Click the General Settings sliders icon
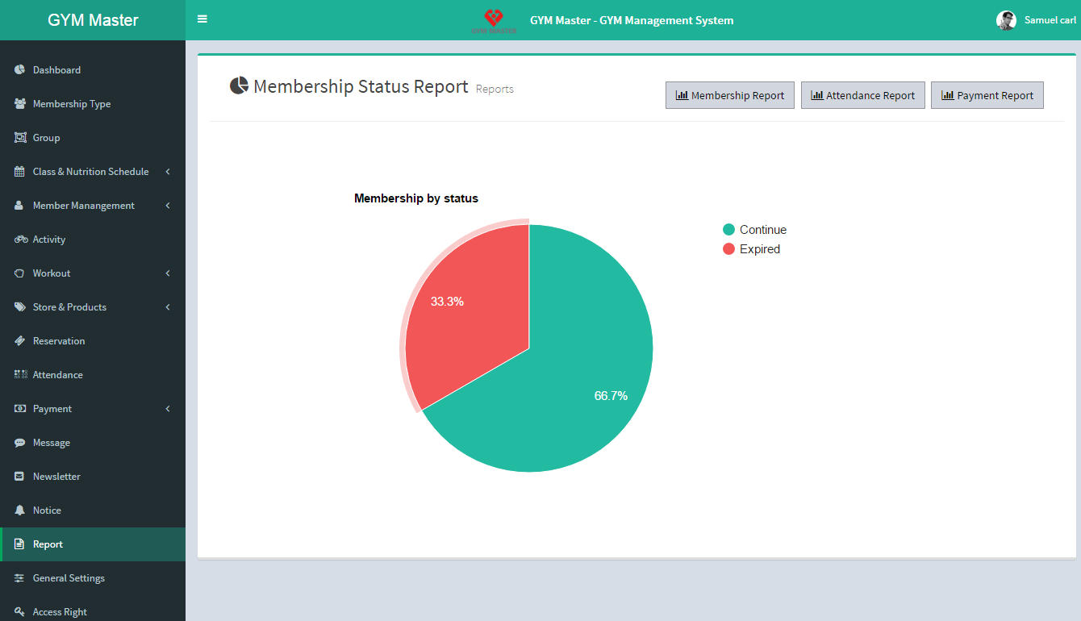The image size is (1081, 621). click(x=20, y=578)
